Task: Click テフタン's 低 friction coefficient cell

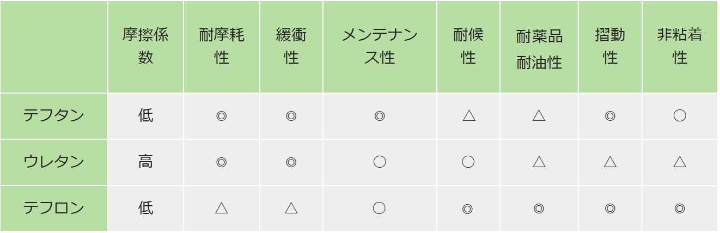Action: (145, 115)
